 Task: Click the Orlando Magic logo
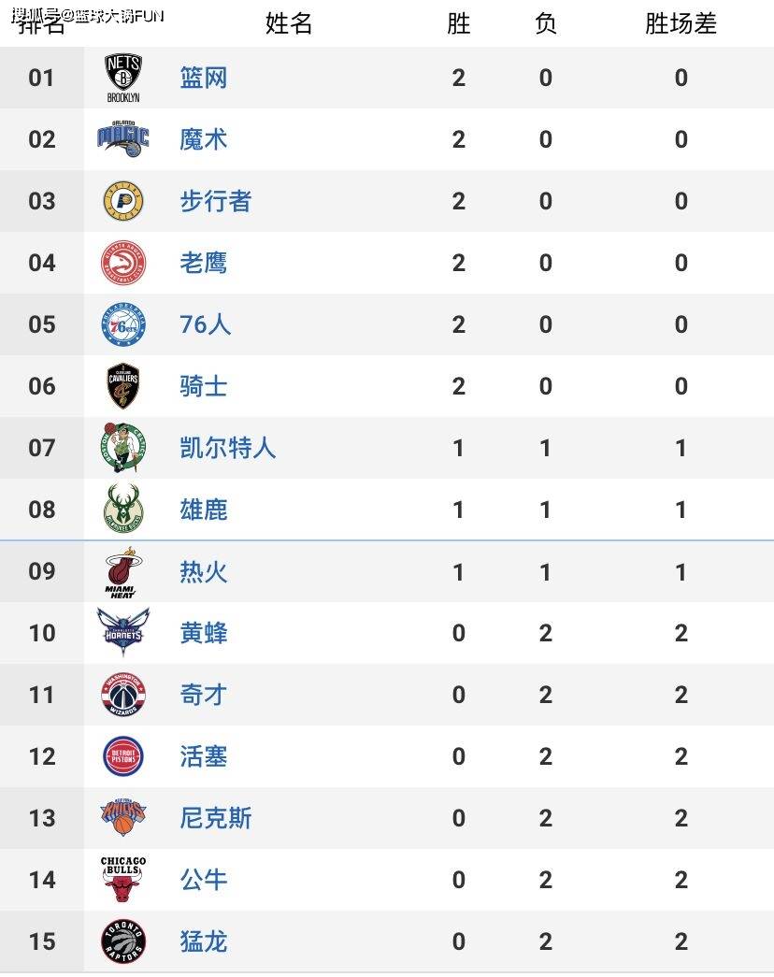(123, 139)
